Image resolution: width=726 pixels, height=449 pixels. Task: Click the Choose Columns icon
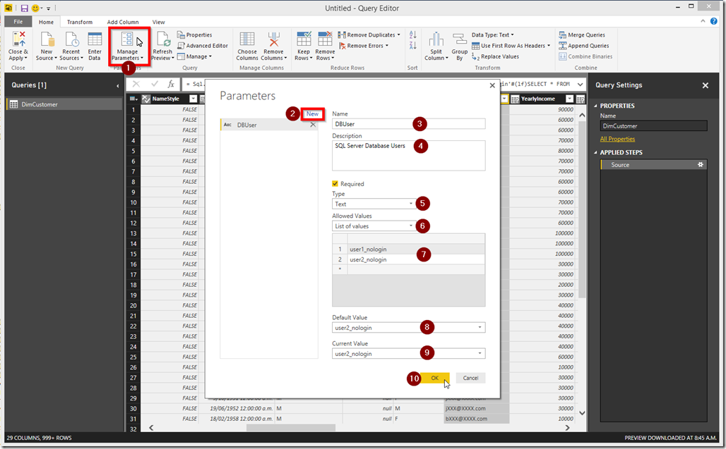(x=246, y=39)
